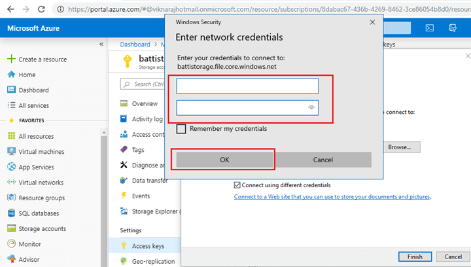The image size is (471, 267).
Task: Click the username input field
Action: point(247,86)
